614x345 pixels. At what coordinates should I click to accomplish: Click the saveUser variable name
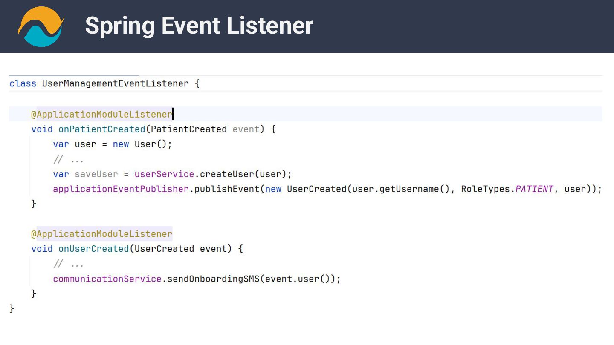pos(96,174)
